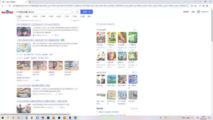Refresh hot list with 换一换
Image resolution: width=213 pixels, height=120 pixels.
tap(134, 109)
